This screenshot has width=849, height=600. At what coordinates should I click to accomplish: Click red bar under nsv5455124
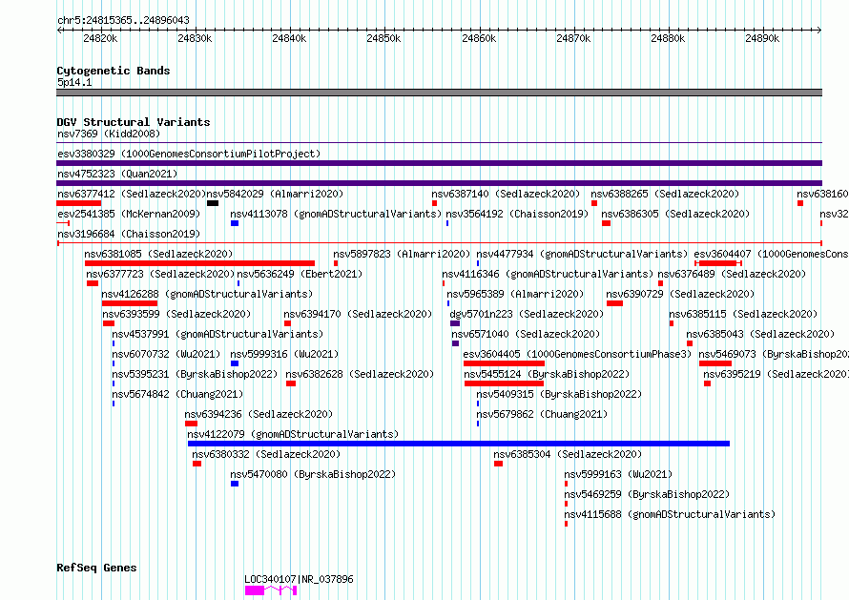tap(504, 383)
